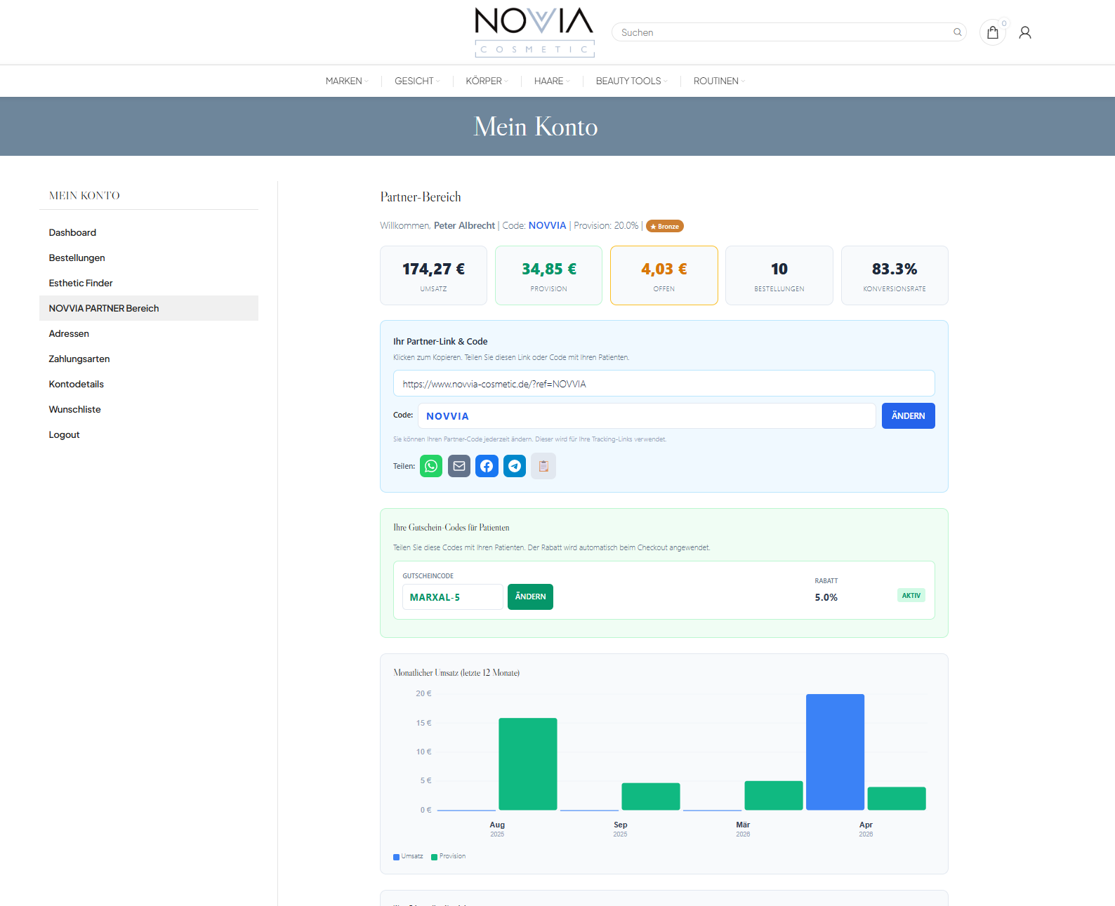Click the 83.3% Konversionsrate card
The height and width of the screenshot is (906, 1115).
click(895, 275)
